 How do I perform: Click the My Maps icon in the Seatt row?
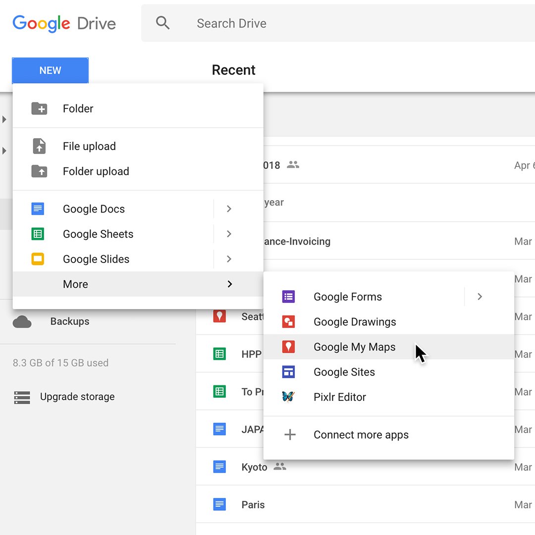point(219,316)
